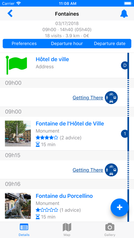Switch to the Map tab
The image size is (134, 238).
[x=67, y=230]
